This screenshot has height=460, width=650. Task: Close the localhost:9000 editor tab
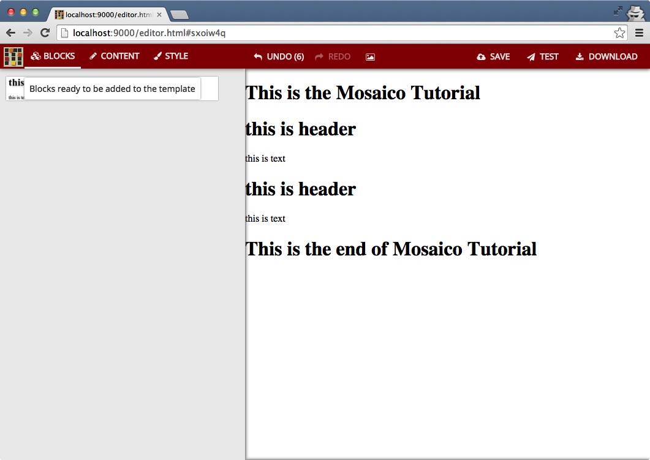pos(159,15)
